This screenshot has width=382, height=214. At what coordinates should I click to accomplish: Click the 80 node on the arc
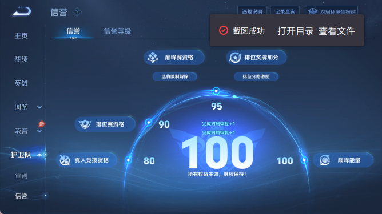129,160
